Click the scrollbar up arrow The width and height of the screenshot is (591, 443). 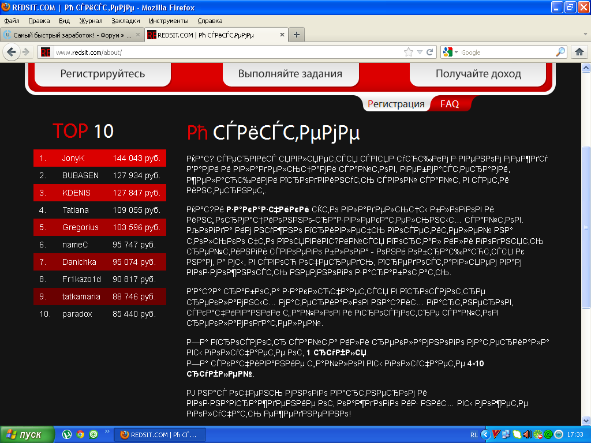pyautogui.click(x=586, y=68)
